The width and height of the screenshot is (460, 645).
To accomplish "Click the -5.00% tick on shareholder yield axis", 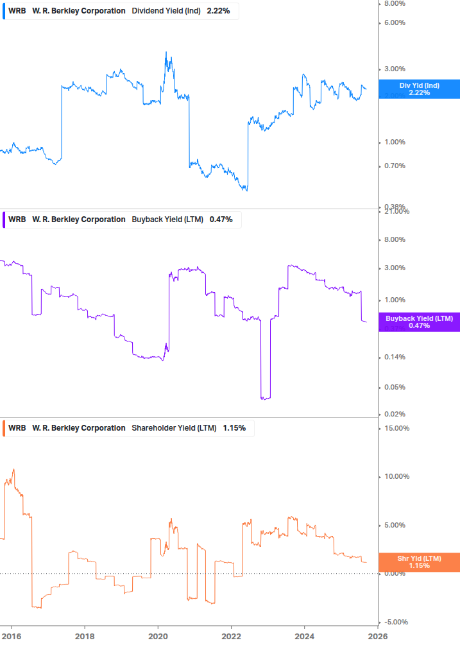I will click(x=396, y=622).
